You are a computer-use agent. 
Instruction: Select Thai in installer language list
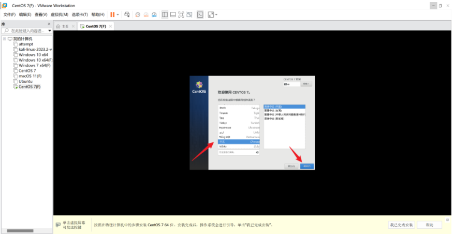tap(239, 118)
